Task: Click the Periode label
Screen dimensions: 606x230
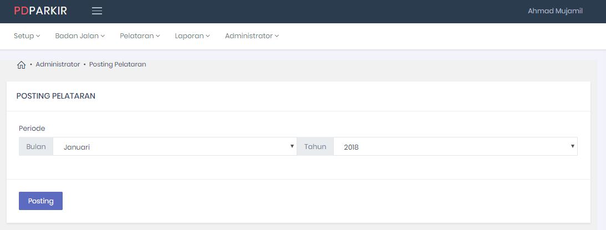Action: pos(32,129)
